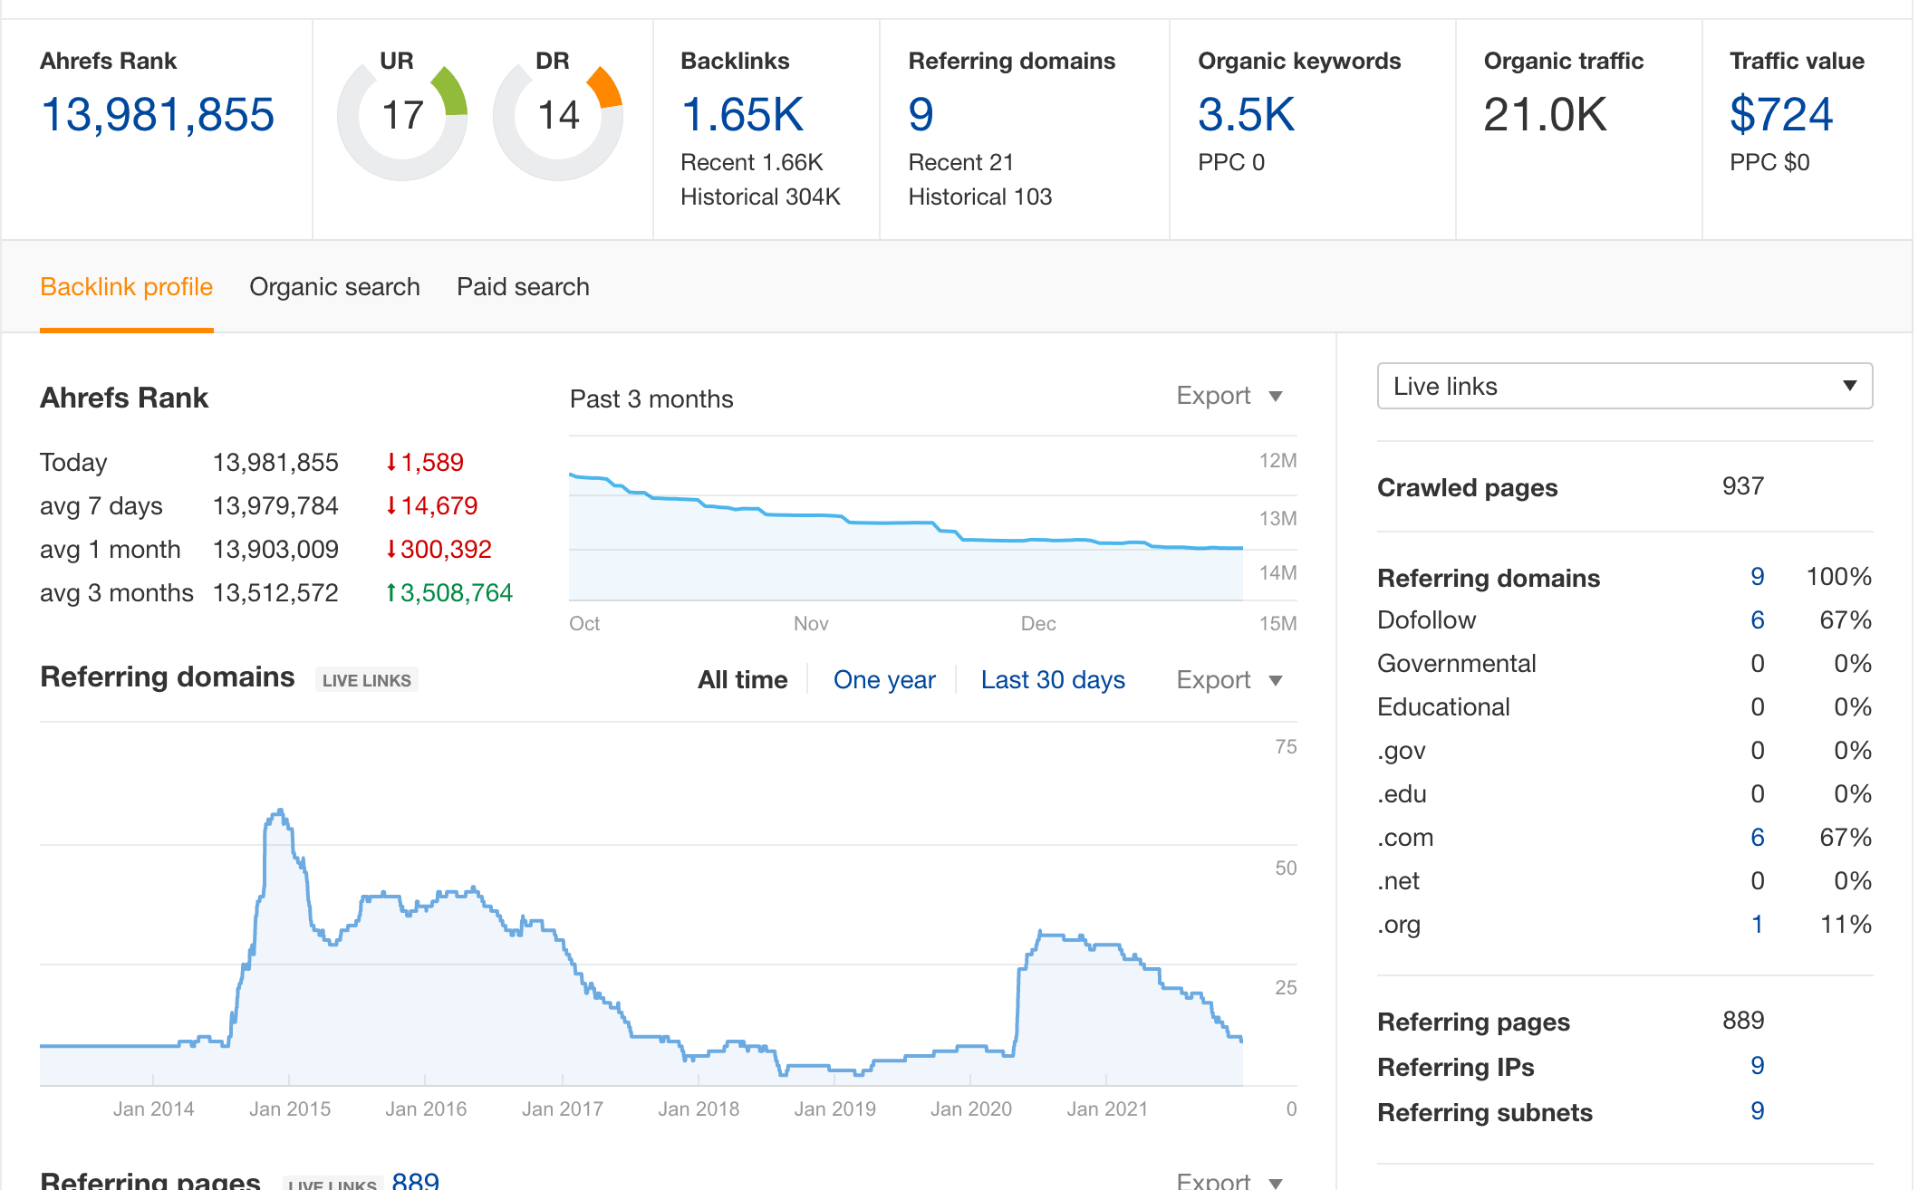Click the Today change value 1,589
Screen dimensions: 1928x1190
[424, 463]
